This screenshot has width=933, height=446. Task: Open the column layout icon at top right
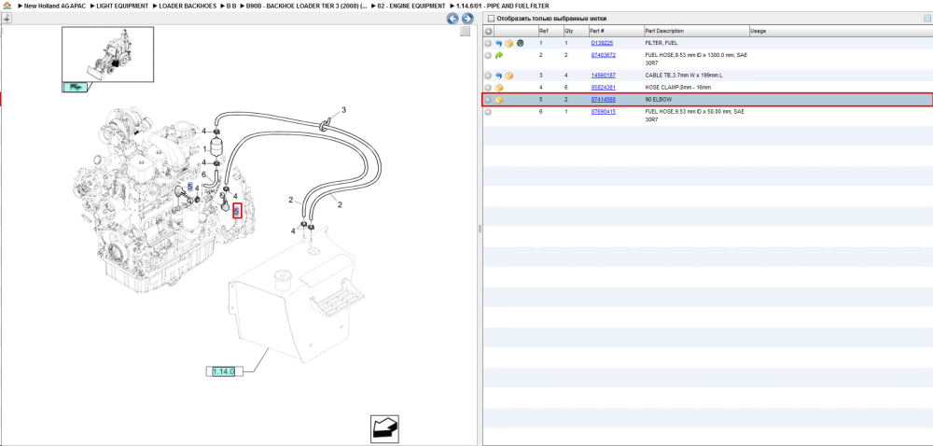pyautogui.click(x=926, y=19)
